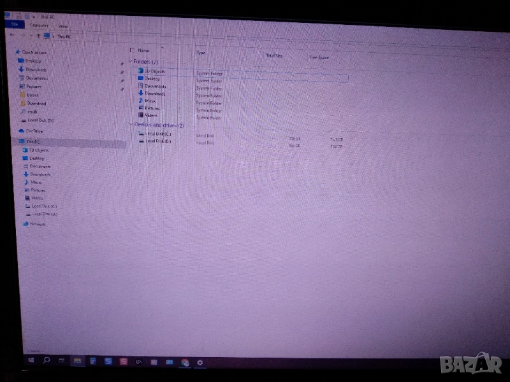Sort by the Type column header
The height and width of the screenshot is (382, 510).
pos(201,53)
